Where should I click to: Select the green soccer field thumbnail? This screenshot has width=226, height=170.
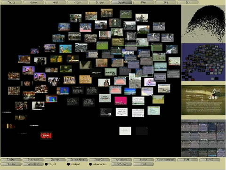pos(102,46)
